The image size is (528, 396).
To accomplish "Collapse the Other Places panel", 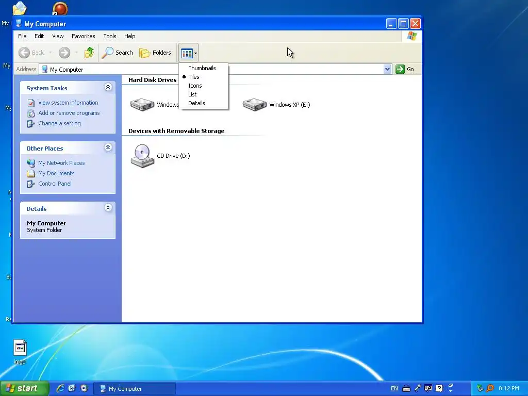I will pos(108,147).
